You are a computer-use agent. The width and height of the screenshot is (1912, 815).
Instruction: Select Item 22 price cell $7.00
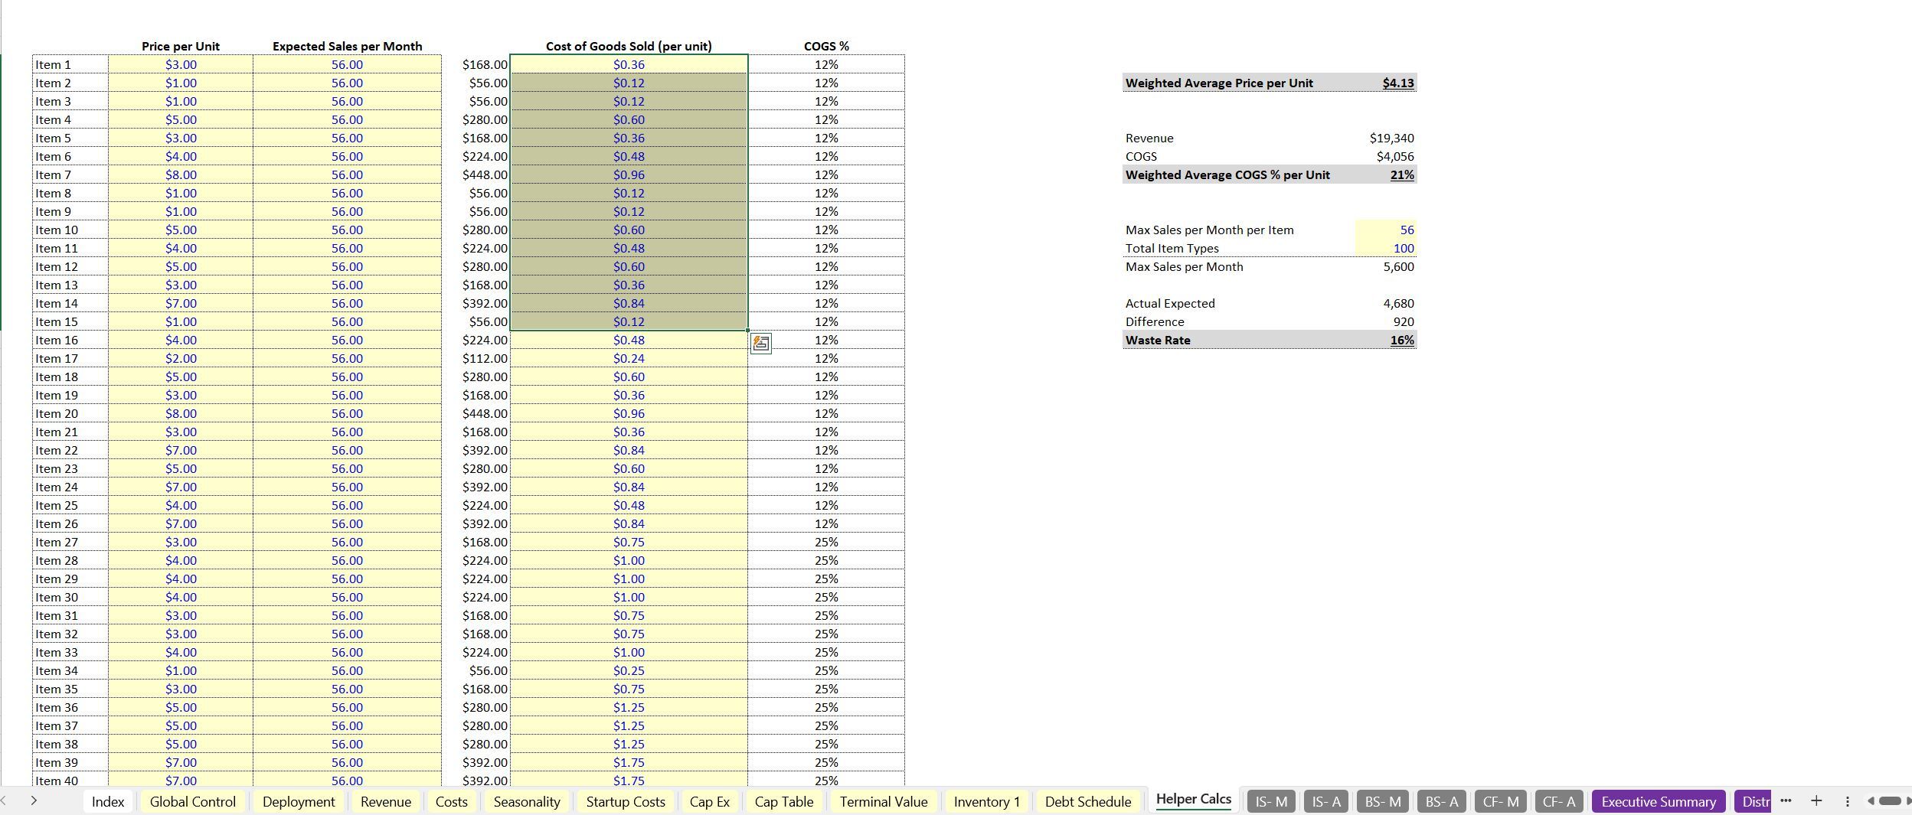pyautogui.click(x=181, y=450)
